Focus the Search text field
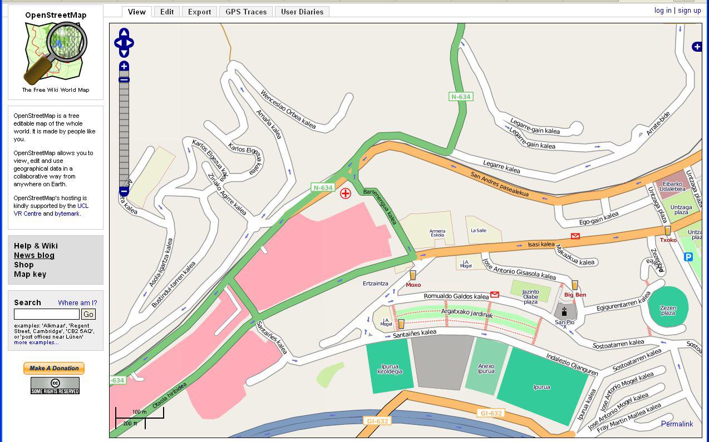 coord(47,314)
